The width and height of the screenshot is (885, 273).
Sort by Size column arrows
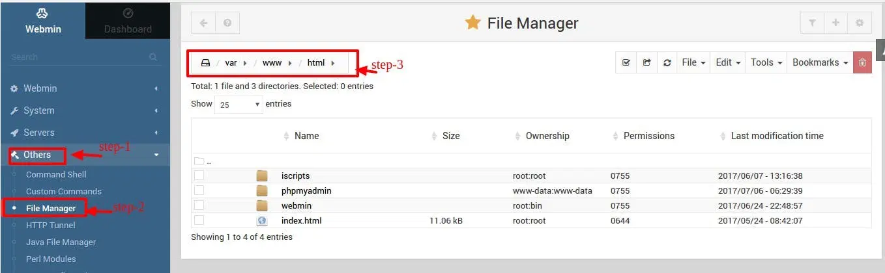435,136
